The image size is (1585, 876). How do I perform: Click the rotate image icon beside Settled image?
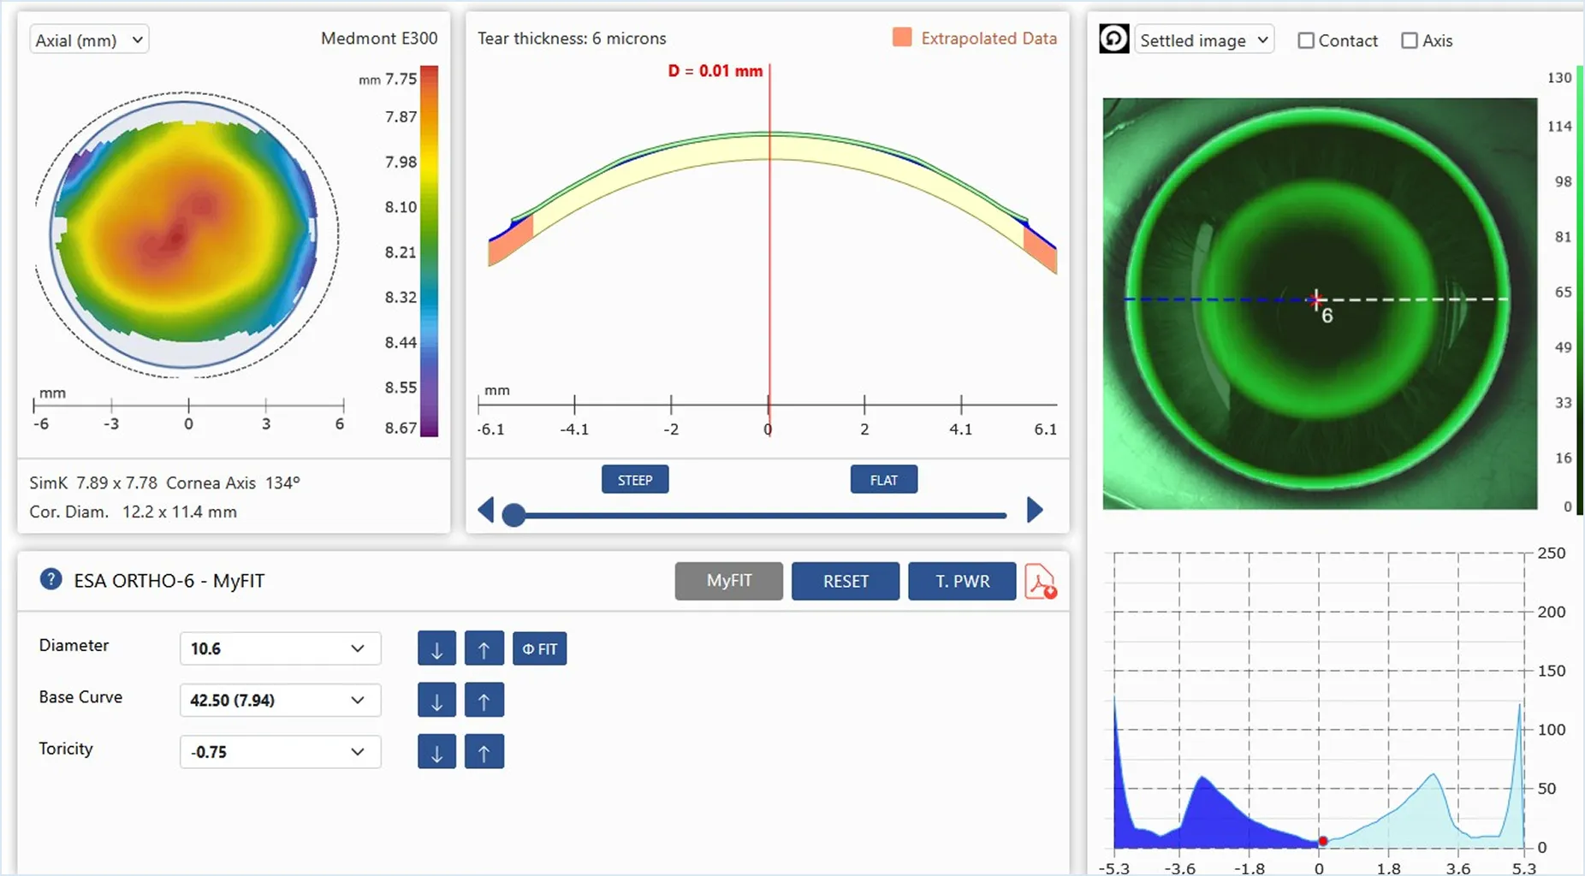click(1113, 39)
